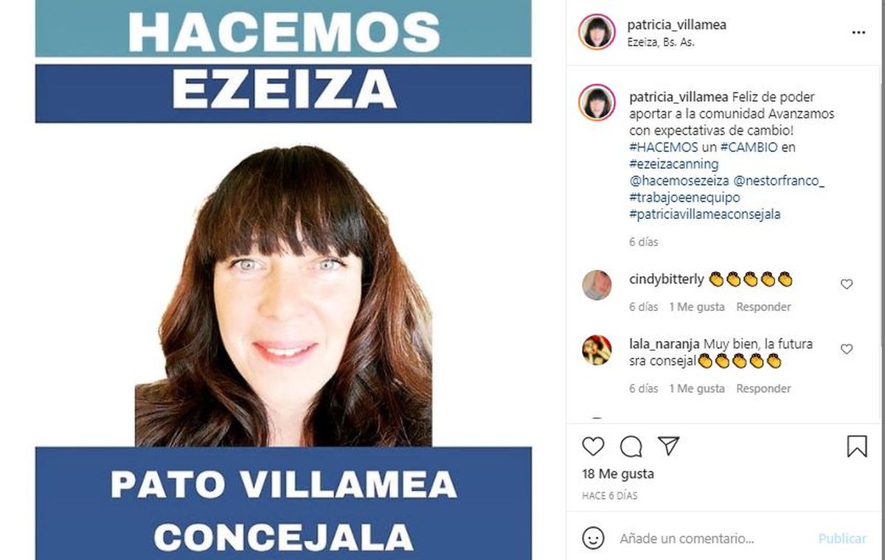Open Ezeiza, Bs. As. location link
885x560 pixels.
pyautogui.click(x=661, y=42)
